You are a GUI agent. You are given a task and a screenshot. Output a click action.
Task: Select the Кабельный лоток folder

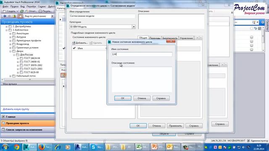point(26,76)
